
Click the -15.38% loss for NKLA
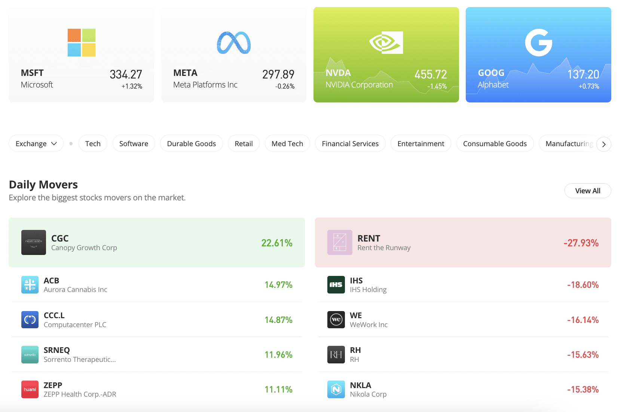(583, 390)
